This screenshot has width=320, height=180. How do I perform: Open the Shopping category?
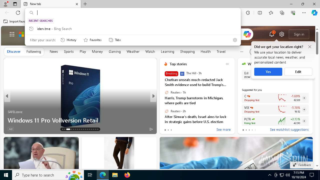click(187, 52)
